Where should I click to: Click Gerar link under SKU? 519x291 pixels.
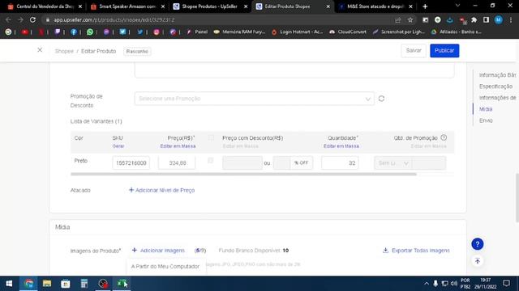118,146
